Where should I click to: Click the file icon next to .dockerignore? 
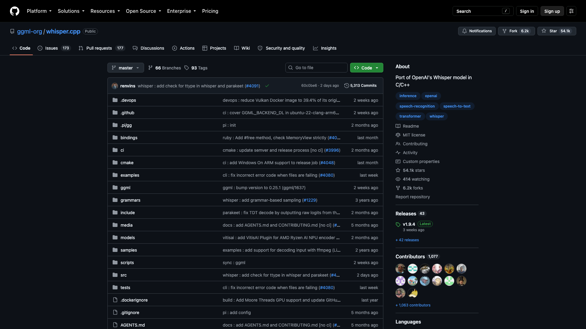[x=115, y=300]
